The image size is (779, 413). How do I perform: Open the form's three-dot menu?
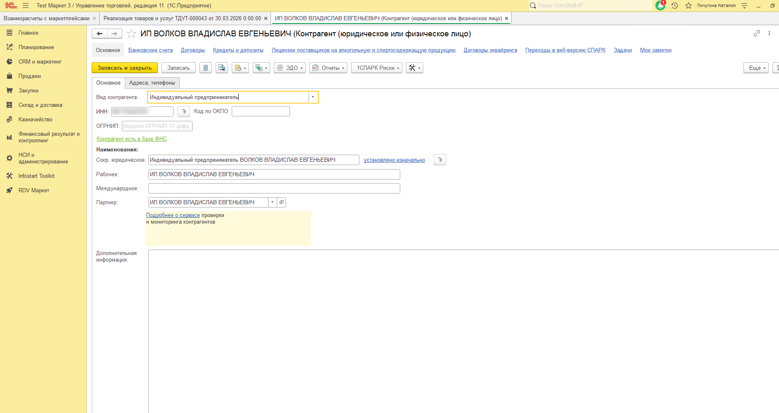click(x=769, y=33)
